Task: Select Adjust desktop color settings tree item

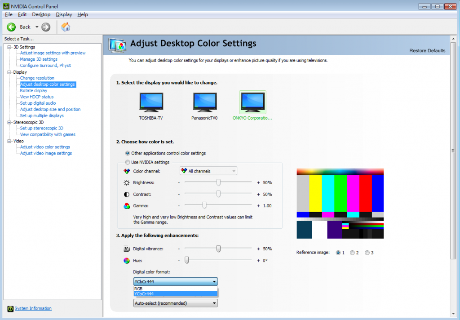Action: [48, 84]
